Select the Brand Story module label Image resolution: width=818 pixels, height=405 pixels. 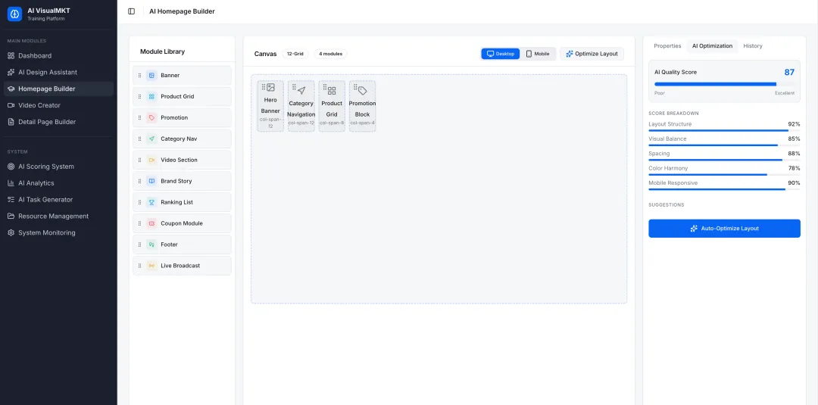click(176, 181)
